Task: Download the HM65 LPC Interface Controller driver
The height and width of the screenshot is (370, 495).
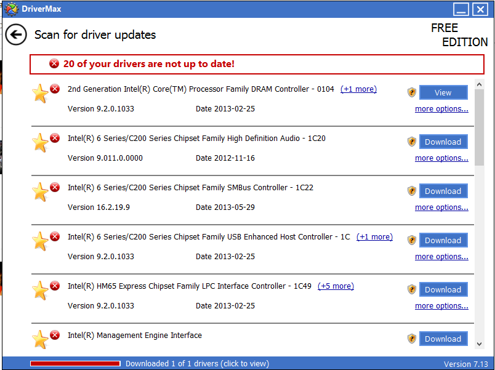Action: (443, 289)
